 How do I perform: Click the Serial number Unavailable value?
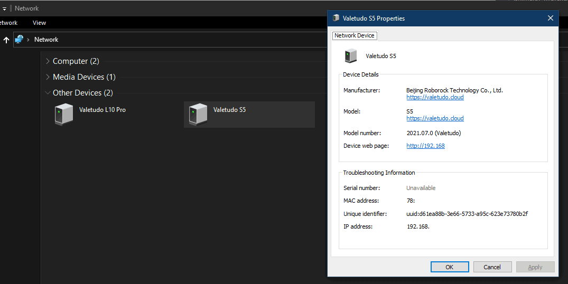421,188
